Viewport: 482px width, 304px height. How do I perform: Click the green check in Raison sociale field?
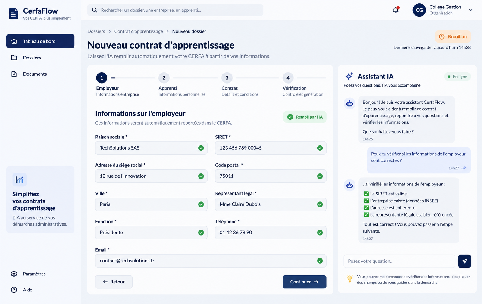pyautogui.click(x=201, y=148)
